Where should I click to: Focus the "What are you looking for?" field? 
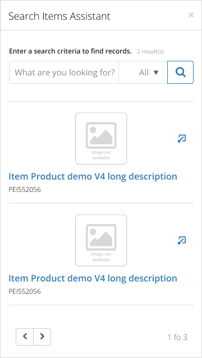[x=64, y=73]
